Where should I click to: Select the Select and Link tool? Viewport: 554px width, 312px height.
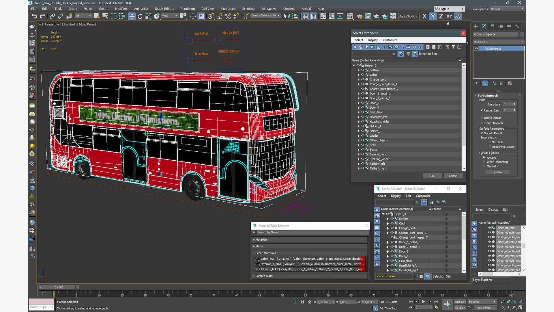(52, 16)
